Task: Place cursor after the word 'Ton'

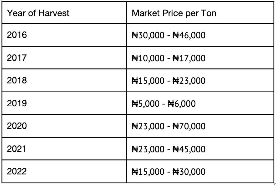Action: coord(216,13)
